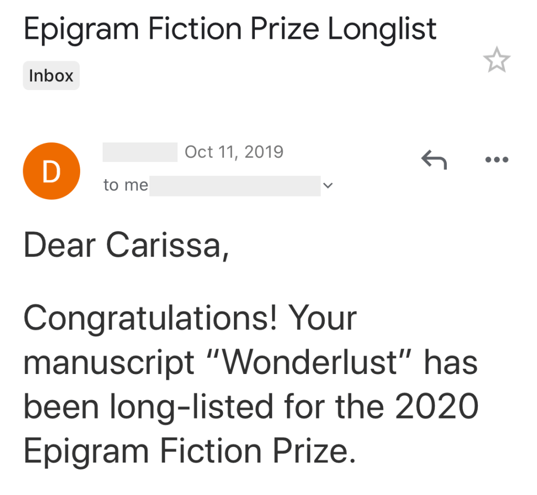Click the year "2020" in the body

pyautogui.click(x=436, y=407)
